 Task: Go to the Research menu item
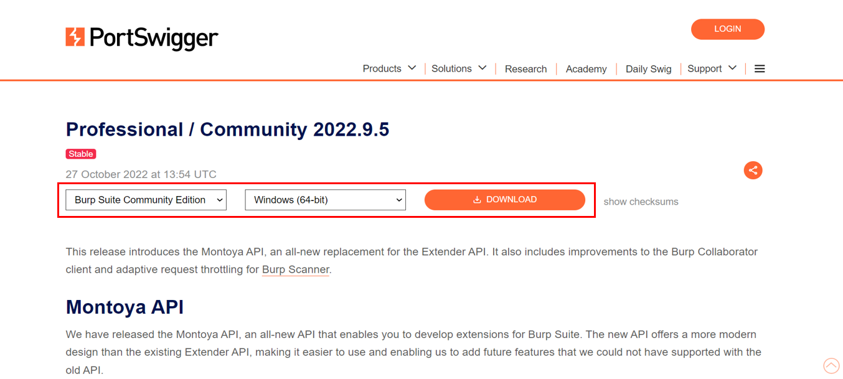coord(525,69)
